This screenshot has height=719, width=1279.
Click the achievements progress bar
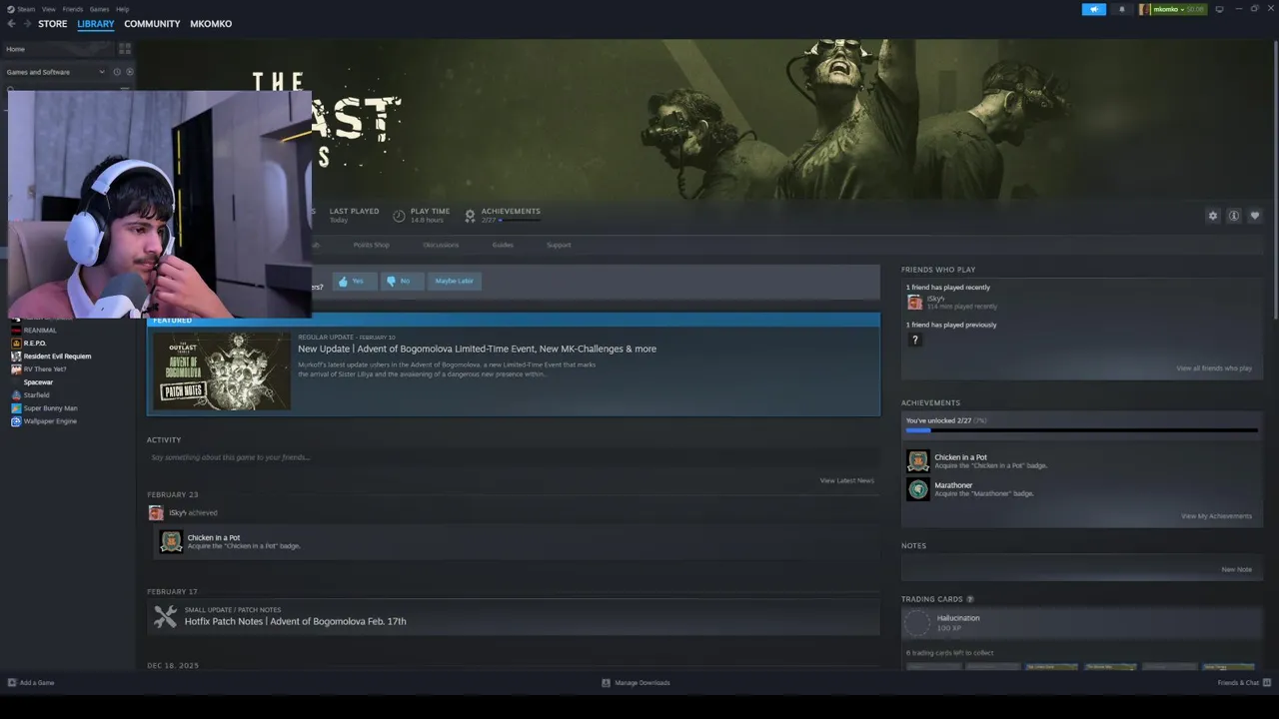pos(1081,430)
